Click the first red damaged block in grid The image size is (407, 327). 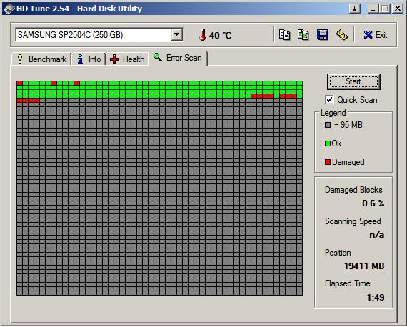[x=19, y=83]
